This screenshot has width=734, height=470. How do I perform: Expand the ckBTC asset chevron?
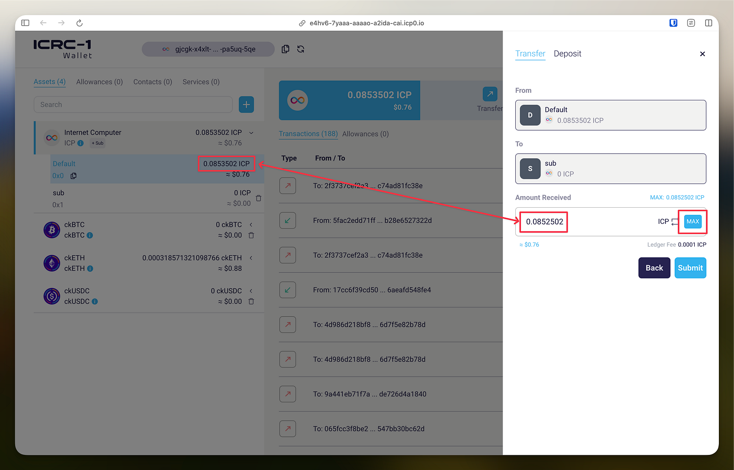point(251,224)
